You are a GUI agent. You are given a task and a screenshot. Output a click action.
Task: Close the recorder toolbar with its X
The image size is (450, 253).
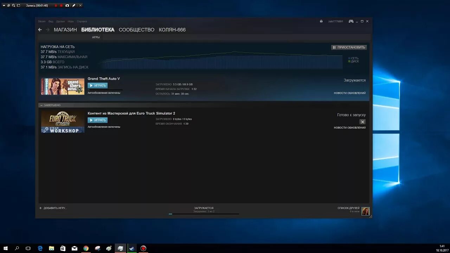tap(81, 6)
